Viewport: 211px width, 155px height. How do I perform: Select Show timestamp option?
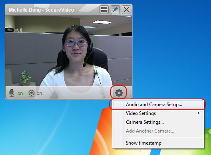pos(158,143)
